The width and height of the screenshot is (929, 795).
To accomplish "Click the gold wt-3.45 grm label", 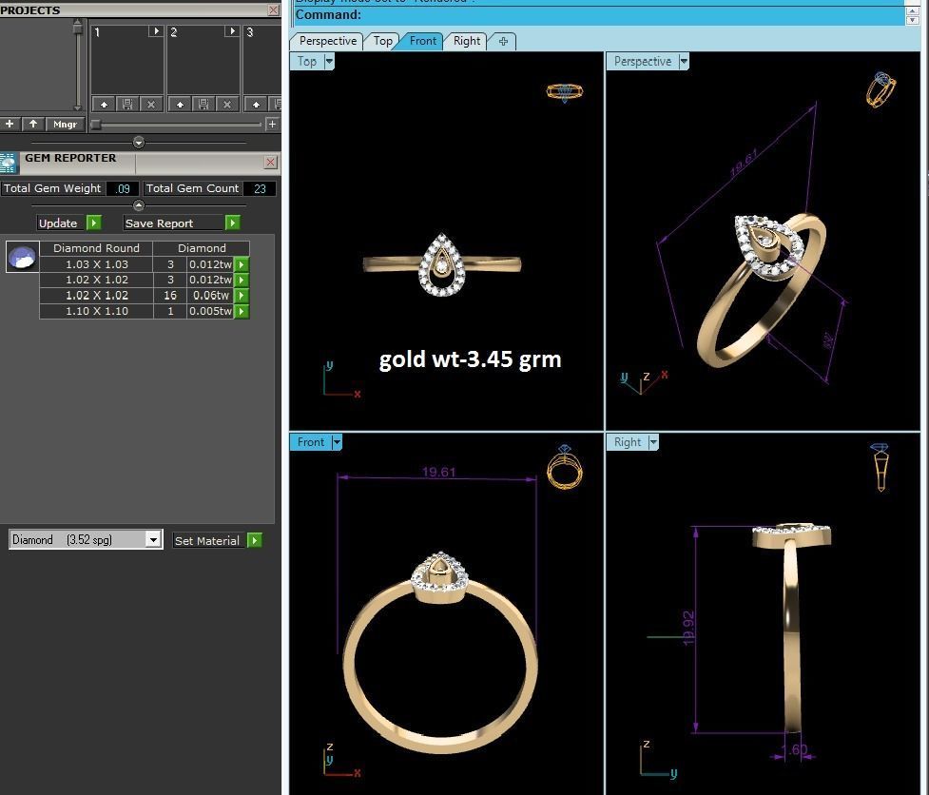I will 470,359.
